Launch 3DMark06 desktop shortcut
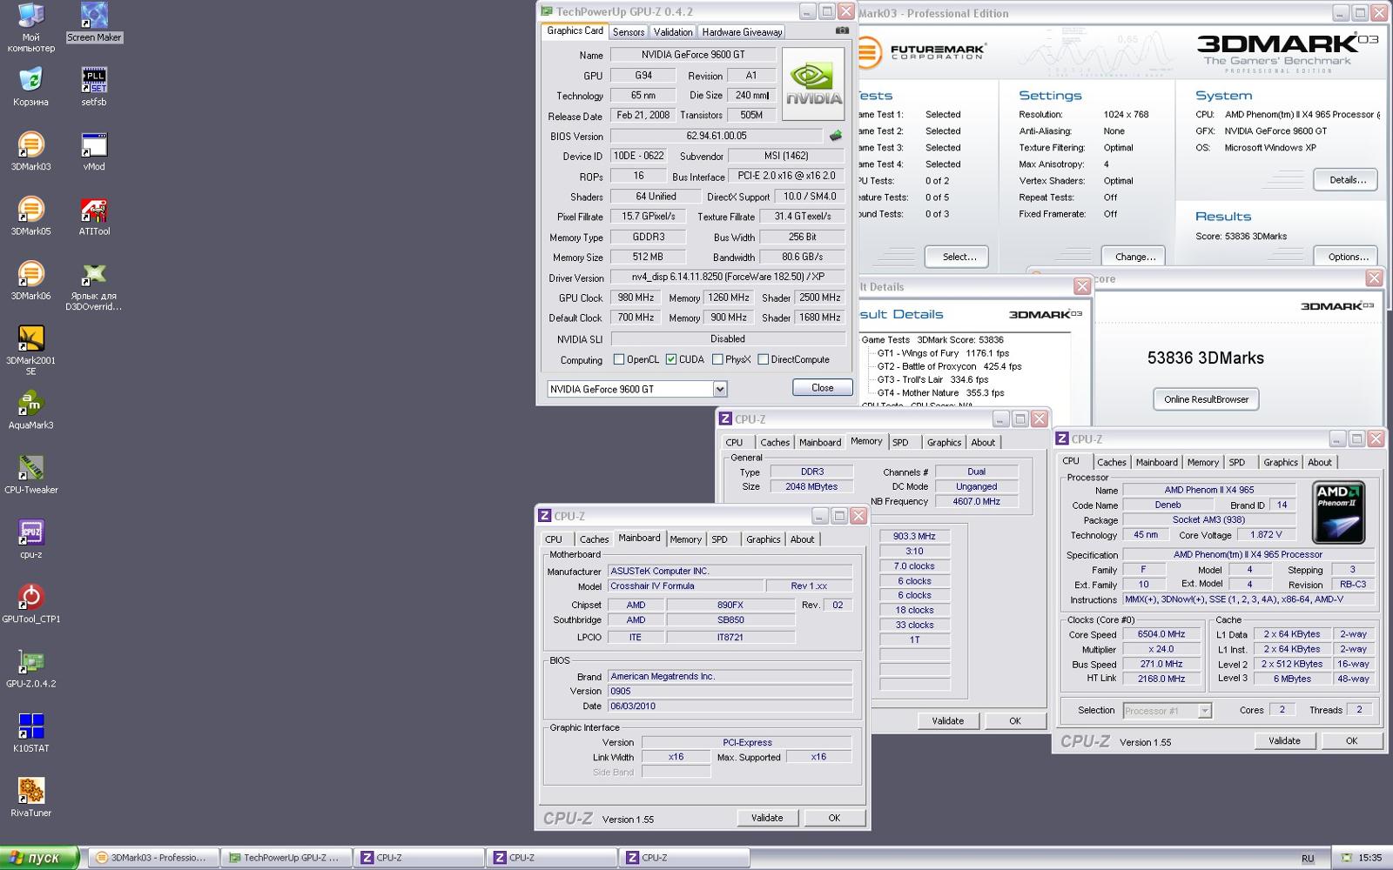1393x870 pixels. 31,280
